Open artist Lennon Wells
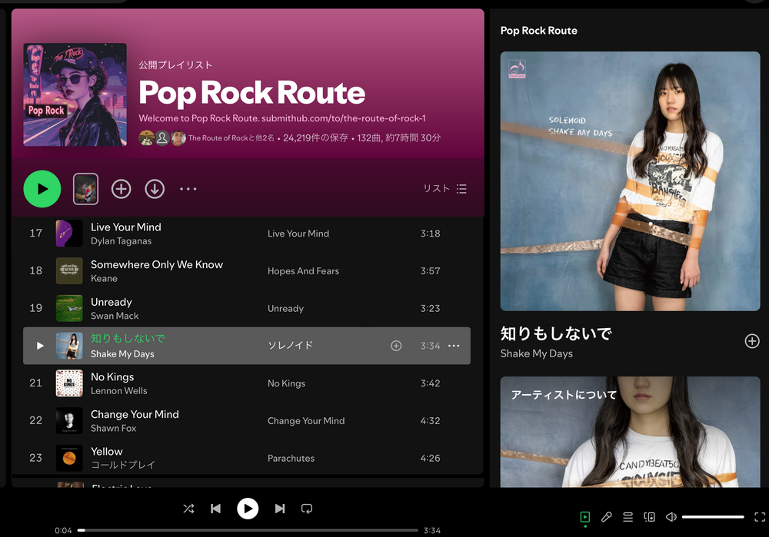This screenshot has height=537, width=769. pos(119,391)
